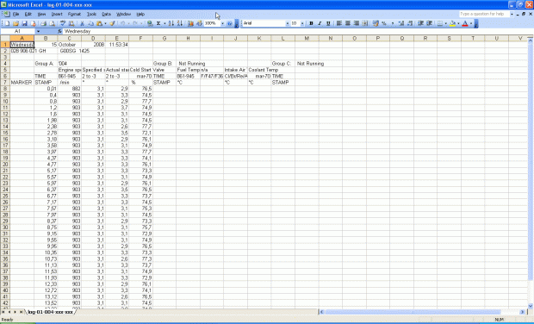
Task: Toggle Underline formatting
Action: click(328, 23)
